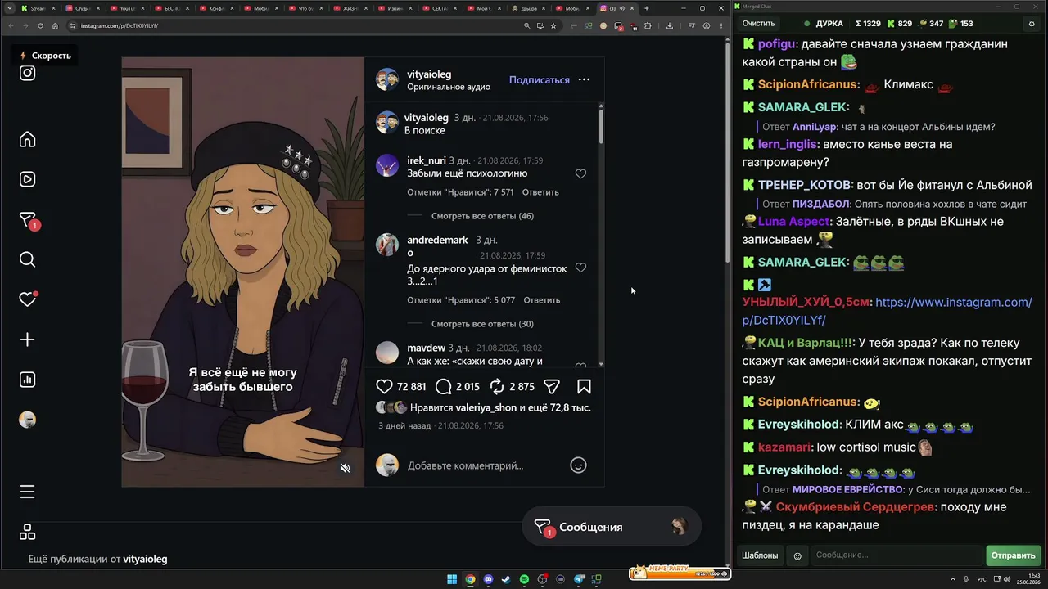1048x589 pixels.
Task: View likes count for andredemark's comment
Action: (461, 300)
